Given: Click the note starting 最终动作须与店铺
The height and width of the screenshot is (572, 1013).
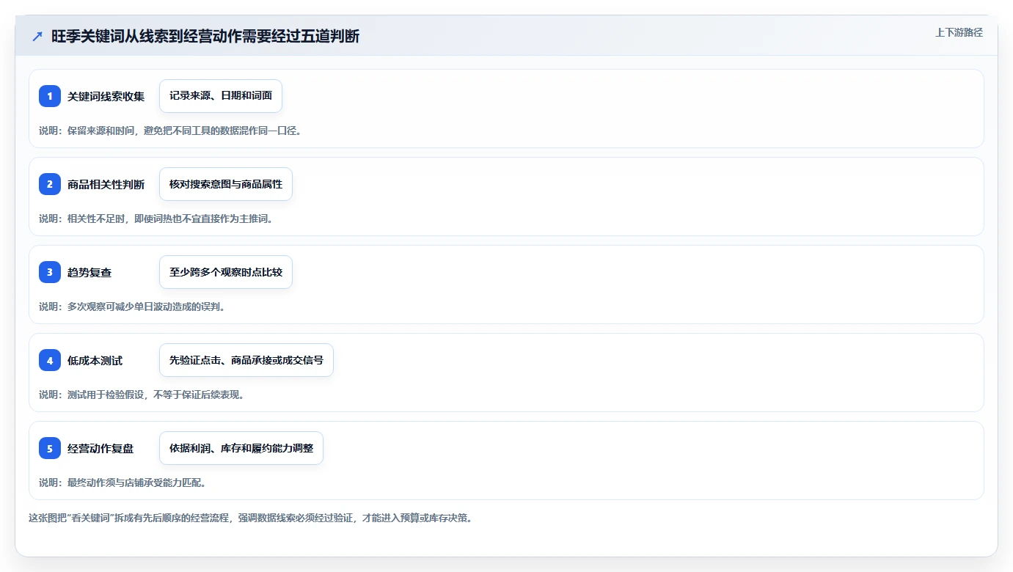Looking at the screenshot, I should [x=122, y=483].
